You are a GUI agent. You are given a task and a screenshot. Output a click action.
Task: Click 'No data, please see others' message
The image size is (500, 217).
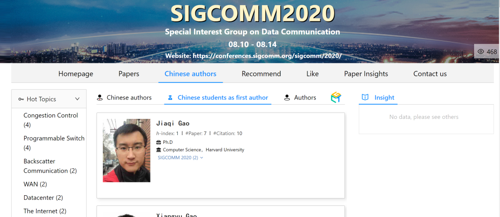[x=424, y=117]
